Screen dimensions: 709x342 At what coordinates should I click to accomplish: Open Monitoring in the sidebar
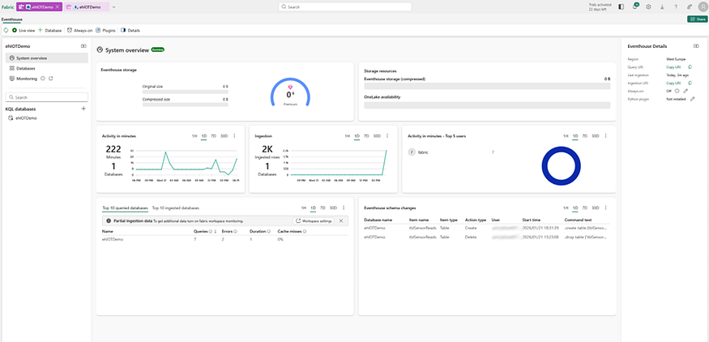[26, 79]
